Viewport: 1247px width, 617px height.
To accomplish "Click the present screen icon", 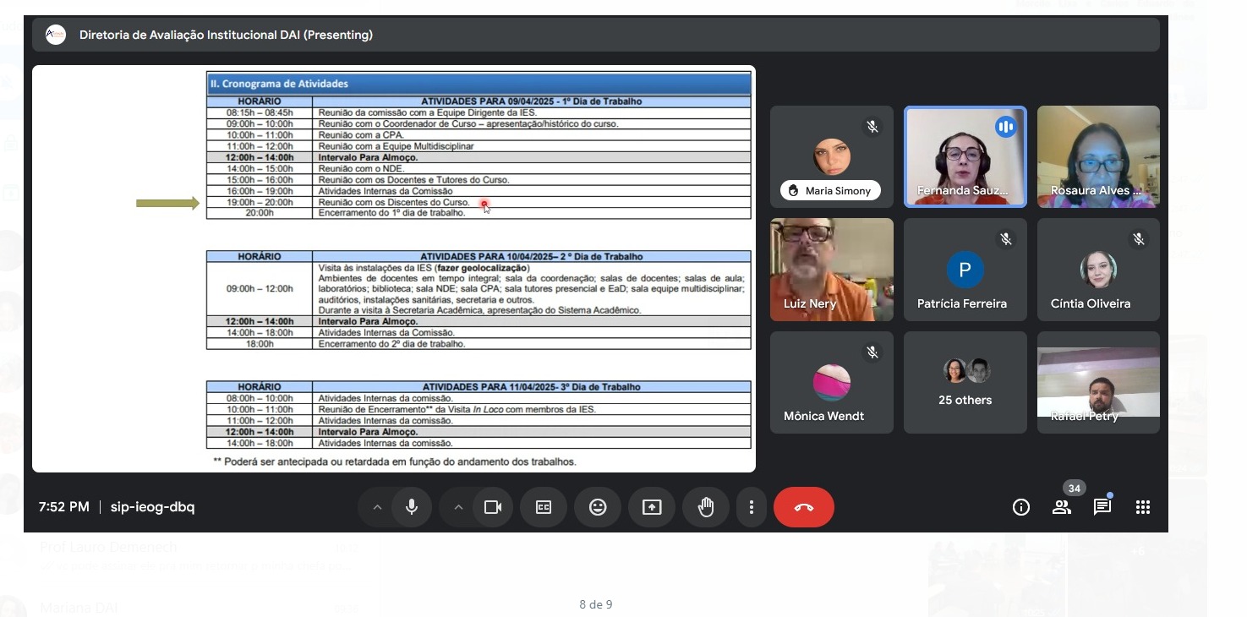I will pyautogui.click(x=652, y=507).
